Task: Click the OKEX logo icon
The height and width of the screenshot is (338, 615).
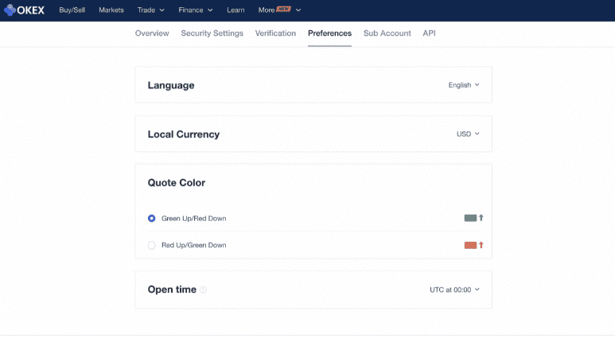Action: [10, 10]
